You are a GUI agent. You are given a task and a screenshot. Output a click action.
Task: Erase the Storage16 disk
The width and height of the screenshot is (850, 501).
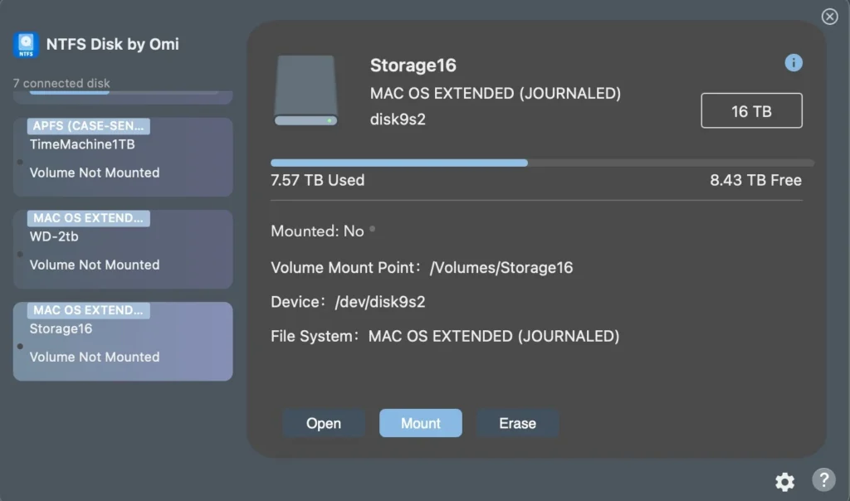[x=517, y=423]
